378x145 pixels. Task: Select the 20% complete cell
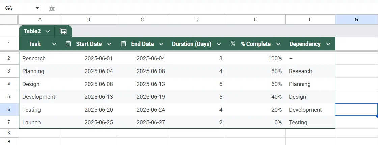pos(255,109)
